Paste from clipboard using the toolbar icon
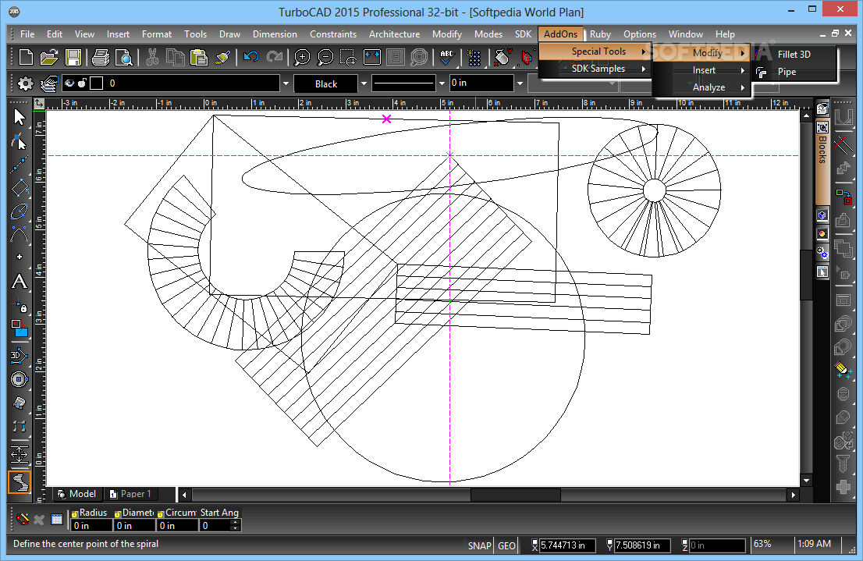 199,57
